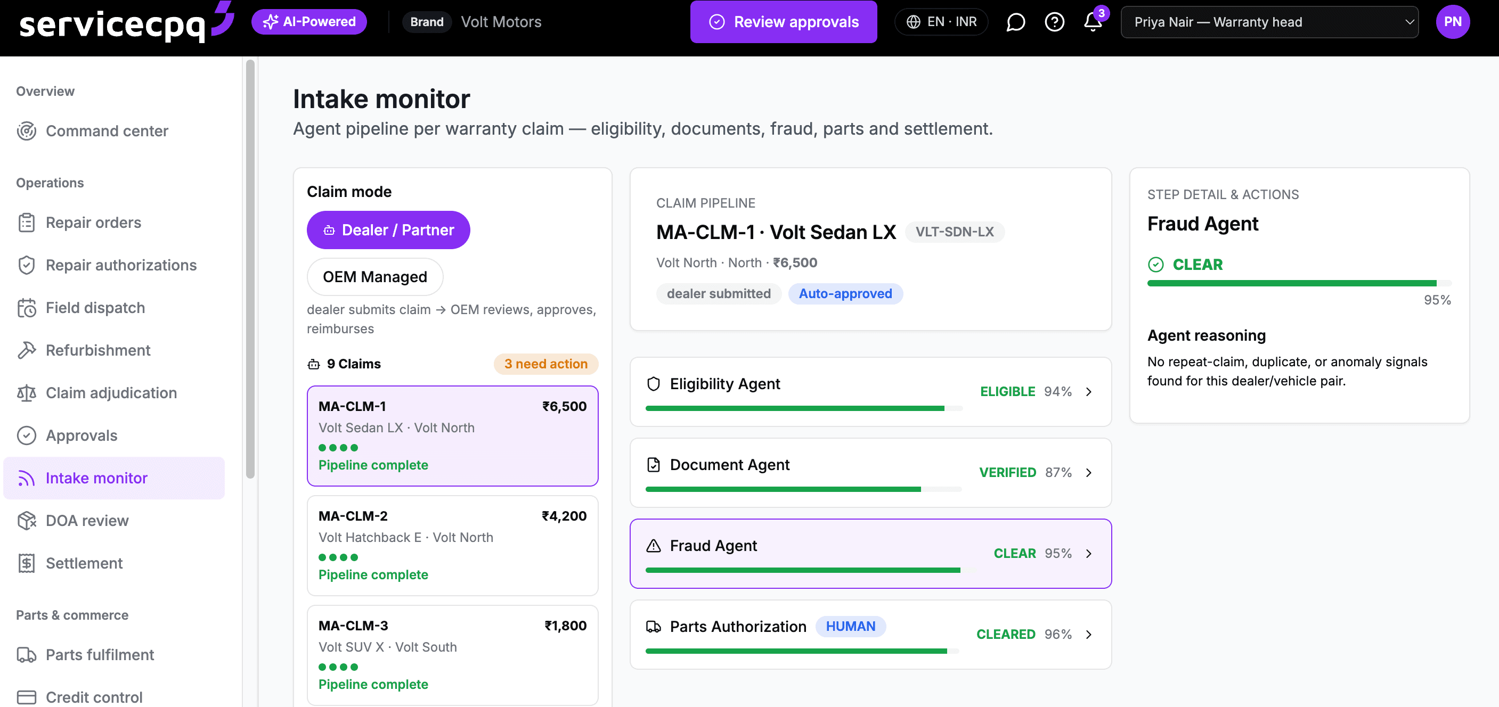Click the Repair authorizations shield icon

point(26,265)
